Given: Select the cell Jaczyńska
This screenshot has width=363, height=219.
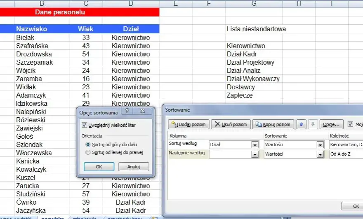Looking at the screenshot, I should pyautogui.click(x=42, y=210).
